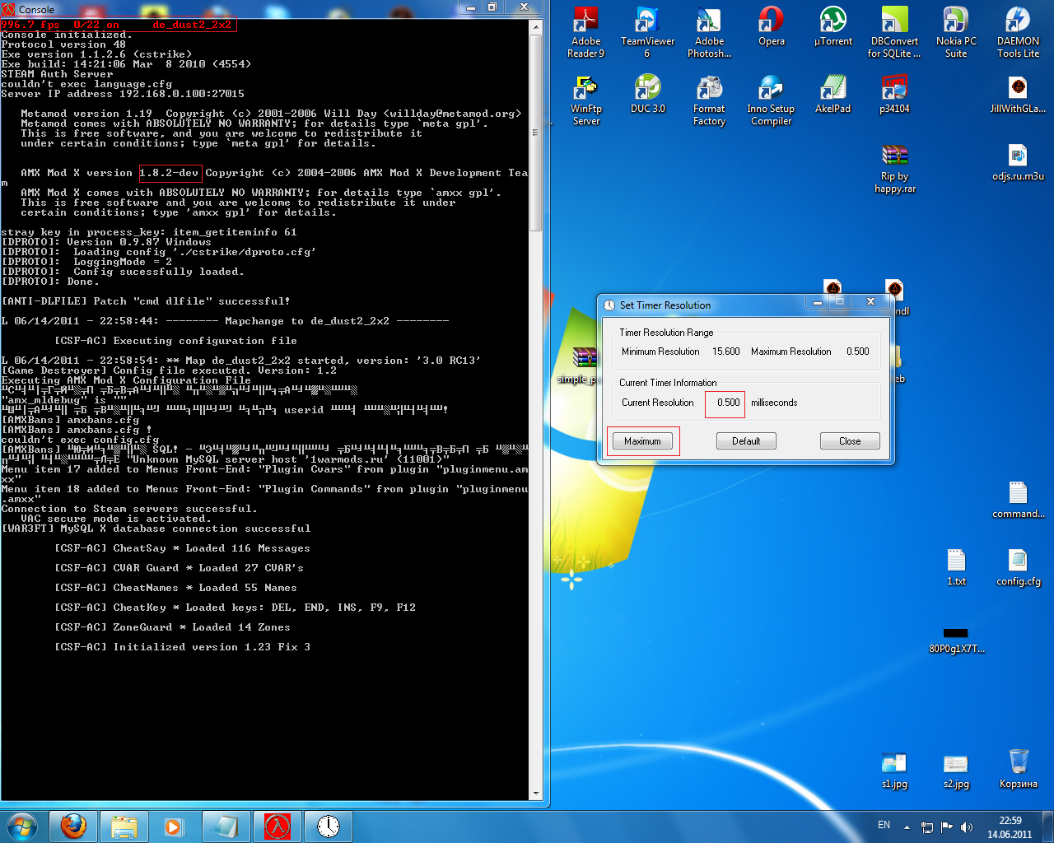Image resolution: width=1054 pixels, height=843 pixels.
Task: Select the s2.jpg image file
Action: (x=956, y=770)
